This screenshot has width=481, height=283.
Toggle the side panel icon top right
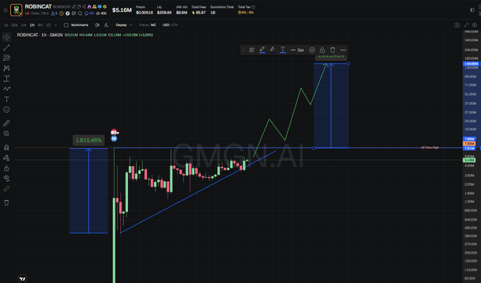click(x=472, y=10)
